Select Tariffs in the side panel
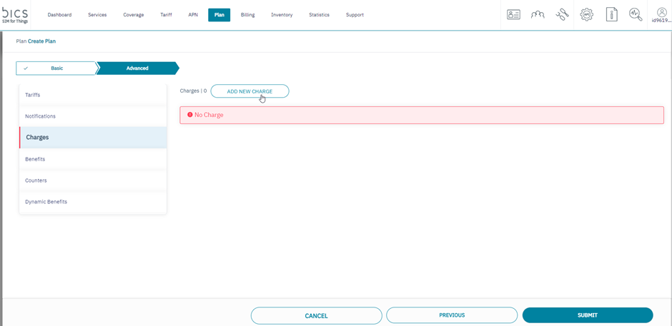This screenshot has width=672, height=326. [33, 95]
